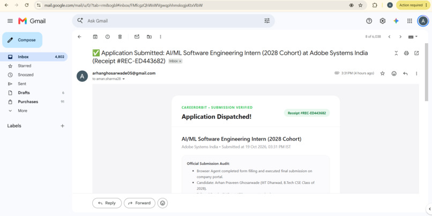This screenshot has width=432, height=216.
Task: Open the toolbar more options menu
Action: pos(160,37)
